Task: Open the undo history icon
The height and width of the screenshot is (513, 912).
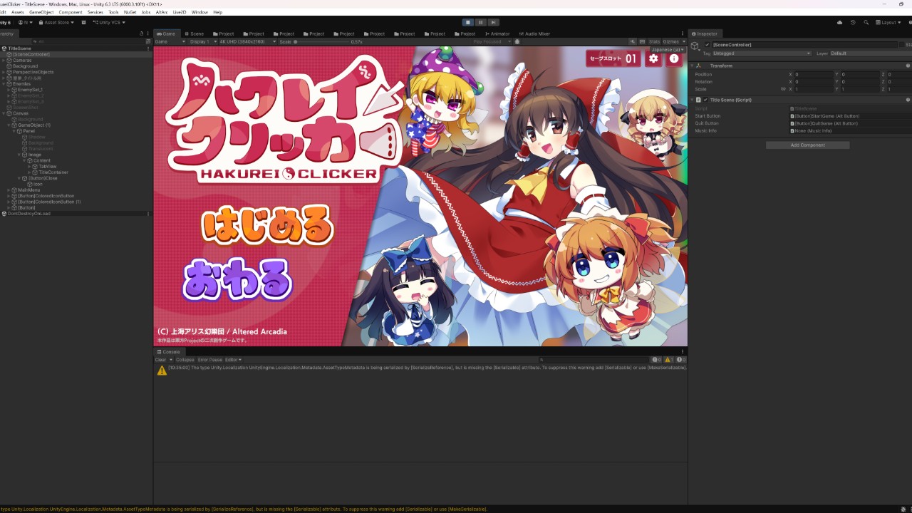Action: click(853, 22)
